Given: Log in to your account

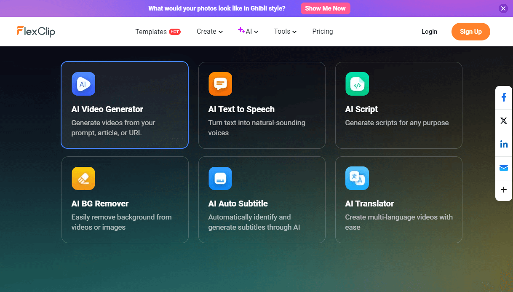Looking at the screenshot, I should (x=429, y=31).
